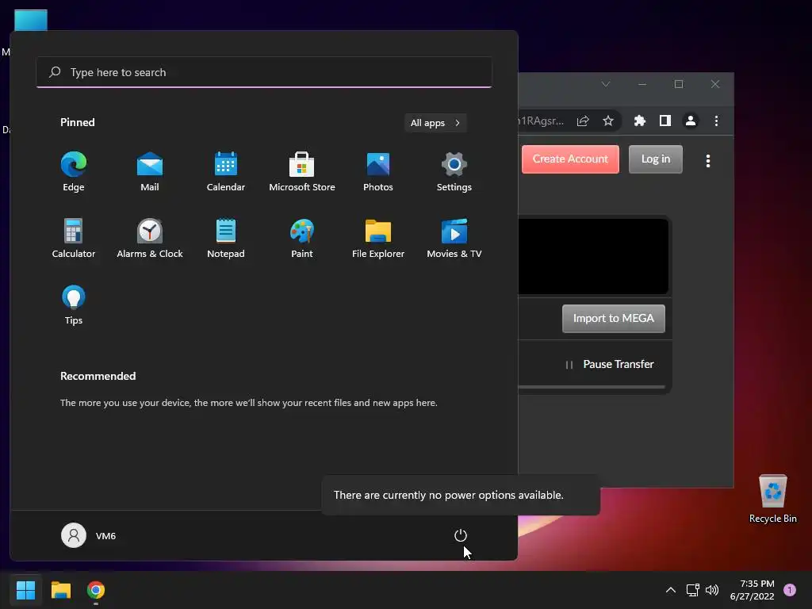
Task: Launch the Photos app
Action: click(378, 172)
